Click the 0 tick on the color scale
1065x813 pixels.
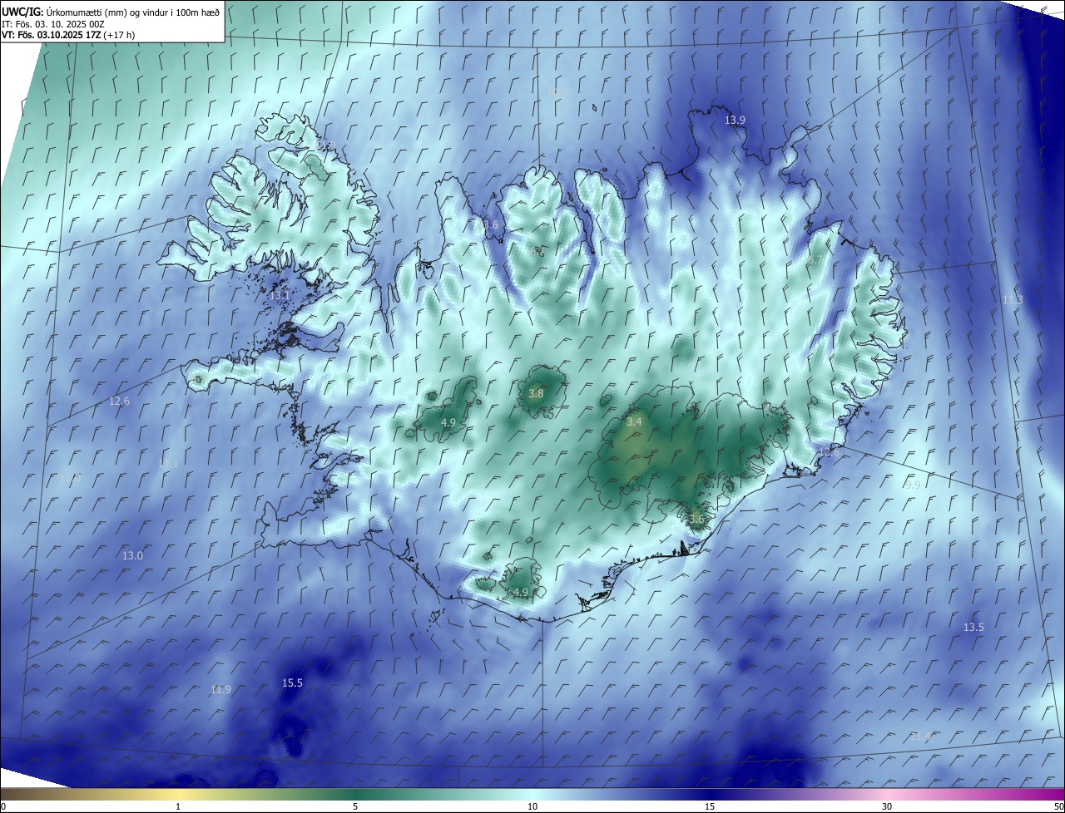(x=3, y=806)
